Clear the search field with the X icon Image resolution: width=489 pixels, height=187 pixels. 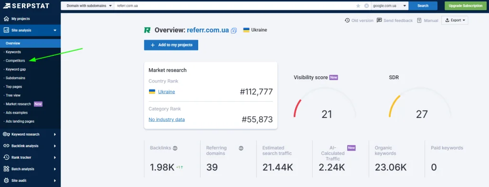[366, 6]
